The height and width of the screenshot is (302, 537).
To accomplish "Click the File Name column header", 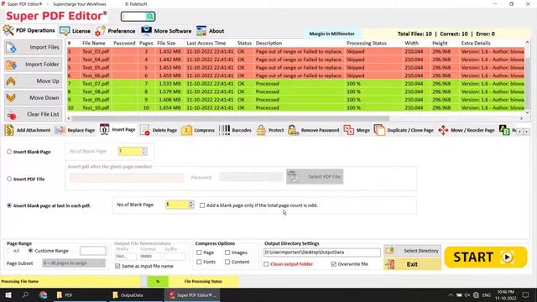I will [x=93, y=43].
